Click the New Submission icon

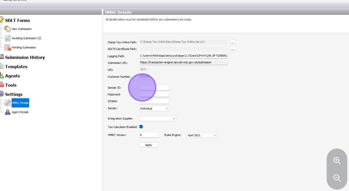click(x=8, y=29)
